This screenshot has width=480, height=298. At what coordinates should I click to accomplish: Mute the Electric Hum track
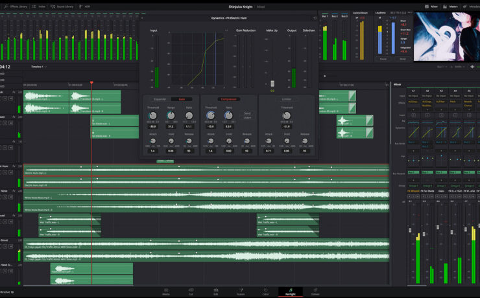11,172
